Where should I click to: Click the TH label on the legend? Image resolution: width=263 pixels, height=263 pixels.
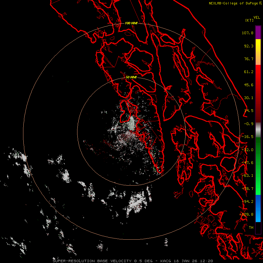(x=251, y=228)
